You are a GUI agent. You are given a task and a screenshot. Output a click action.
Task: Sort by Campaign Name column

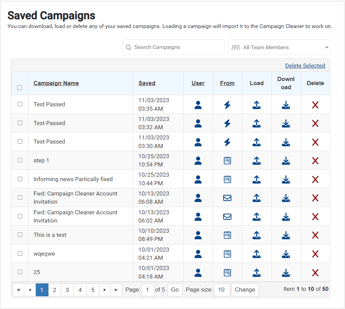pyautogui.click(x=56, y=83)
